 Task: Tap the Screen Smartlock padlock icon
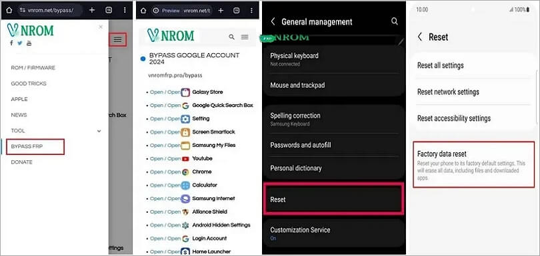click(185, 132)
